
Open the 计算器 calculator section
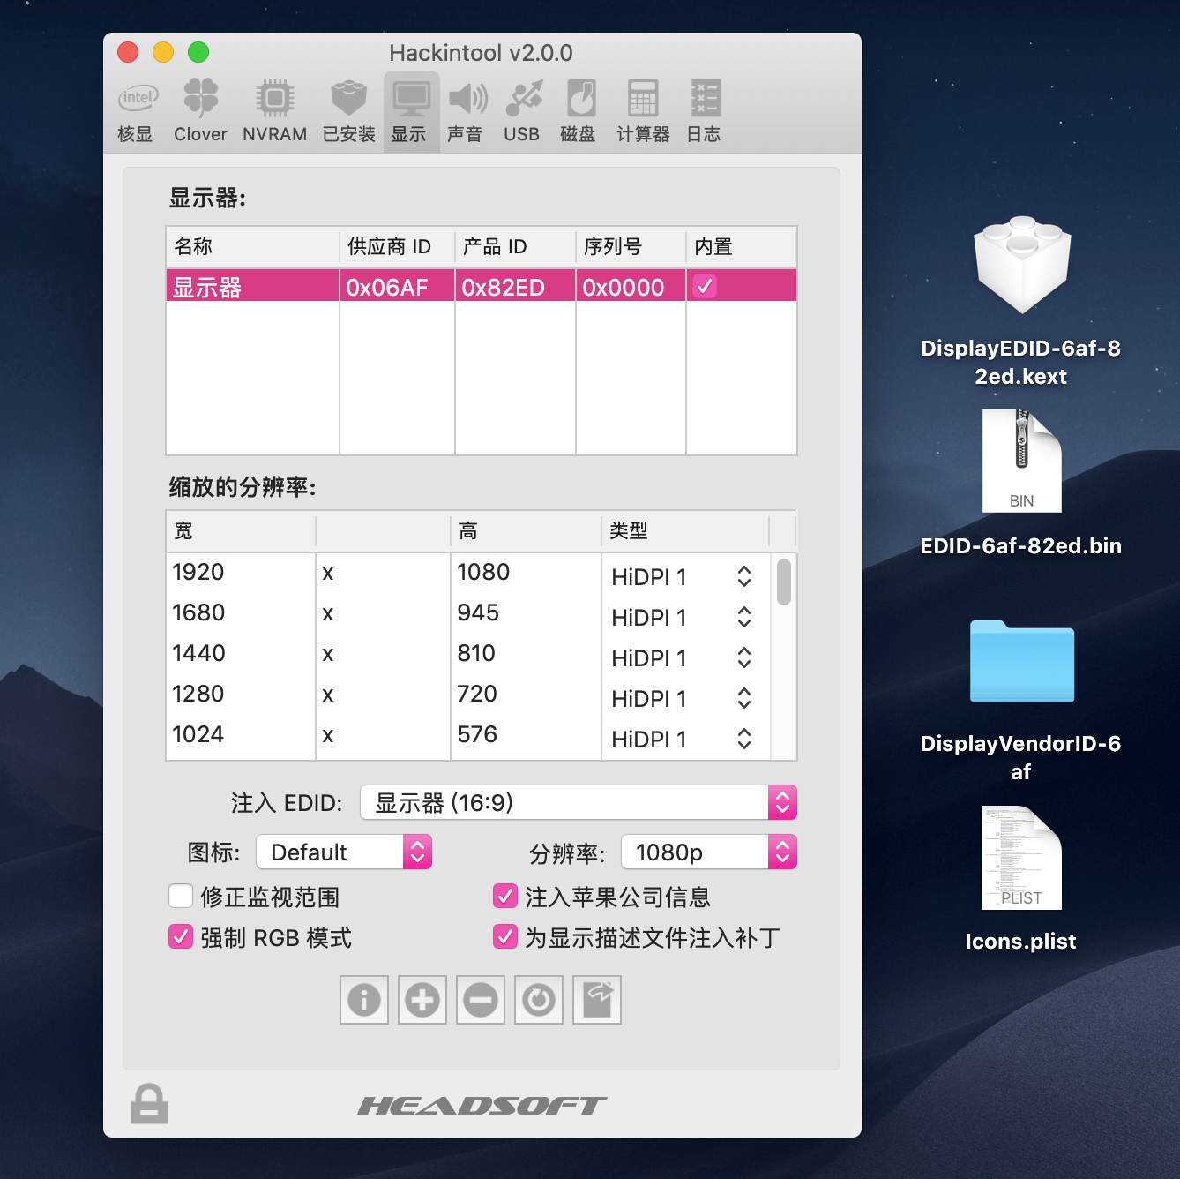[x=642, y=108]
